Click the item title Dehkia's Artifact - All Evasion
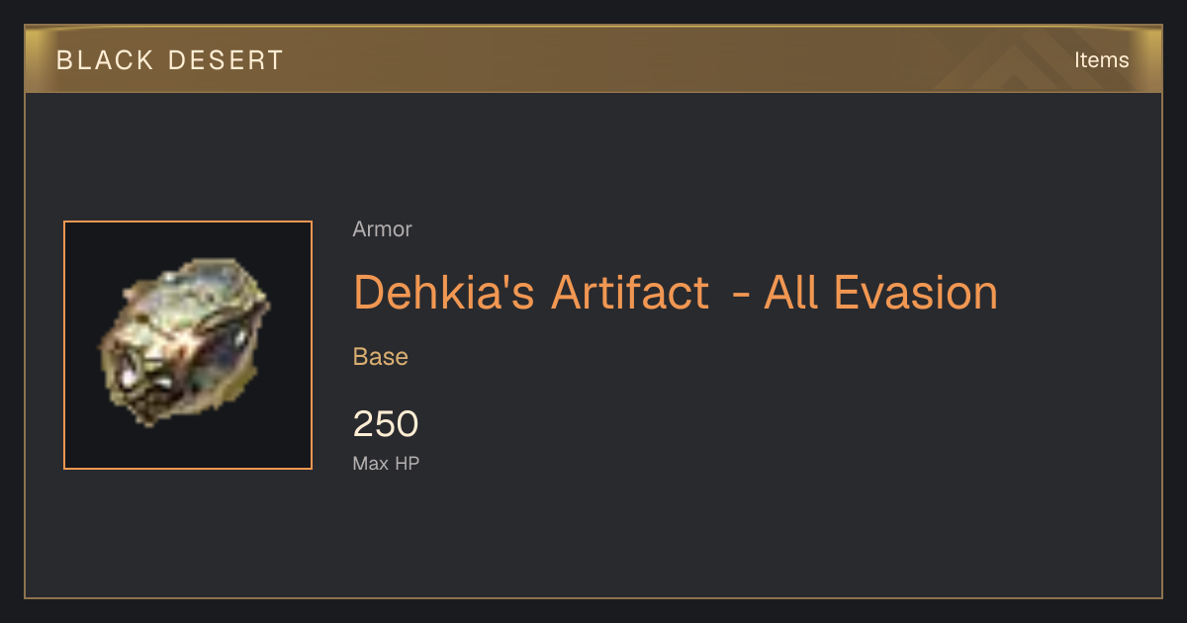 tap(676, 293)
